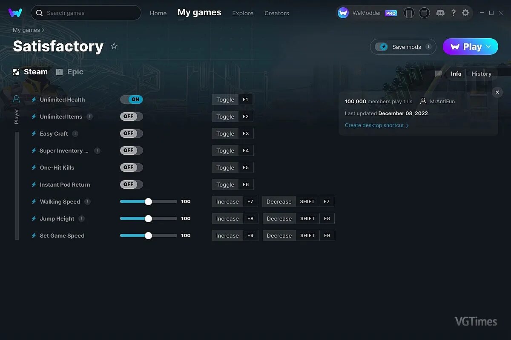511x340 pixels.
Task: Select the Steam platform tab
Action: click(x=30, y=72)
